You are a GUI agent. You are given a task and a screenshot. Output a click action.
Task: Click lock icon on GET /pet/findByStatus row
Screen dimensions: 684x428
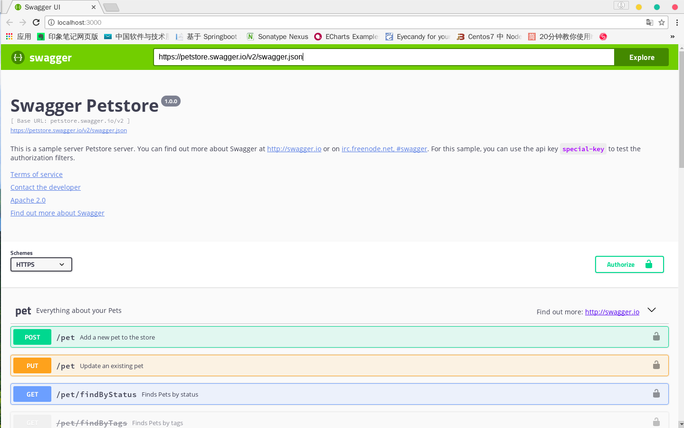[656, 393]
